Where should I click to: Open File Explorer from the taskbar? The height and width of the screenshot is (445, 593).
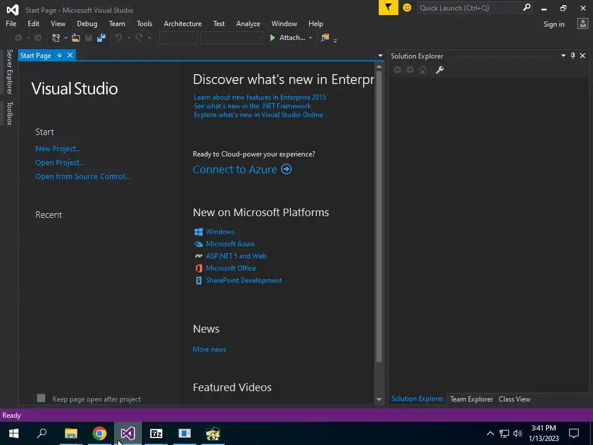71,433
